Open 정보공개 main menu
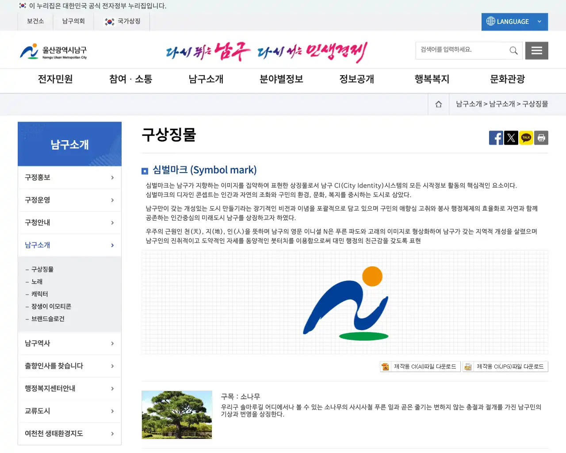Screen dimensions: 566x453 [356, 79]
